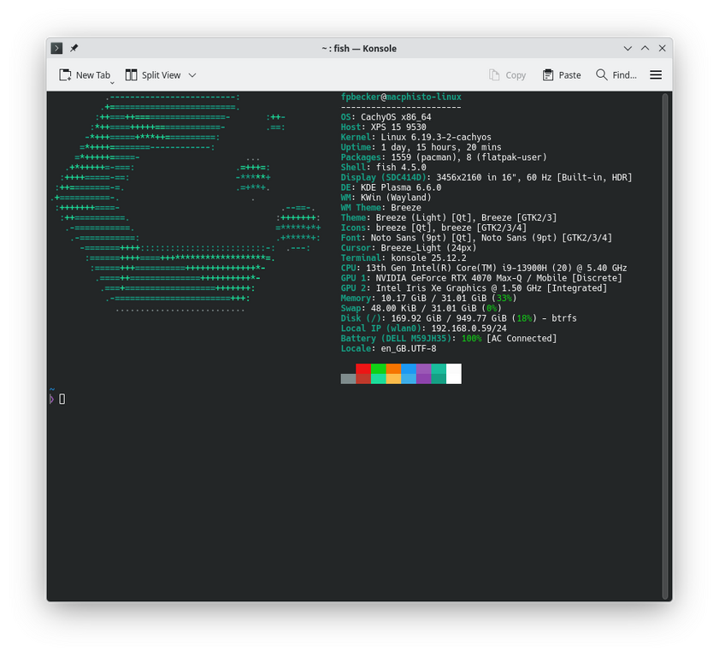Click the Disk '169.92 GiB / 949.77 GiB' text
719x657 pixels.
pos(449,319)
